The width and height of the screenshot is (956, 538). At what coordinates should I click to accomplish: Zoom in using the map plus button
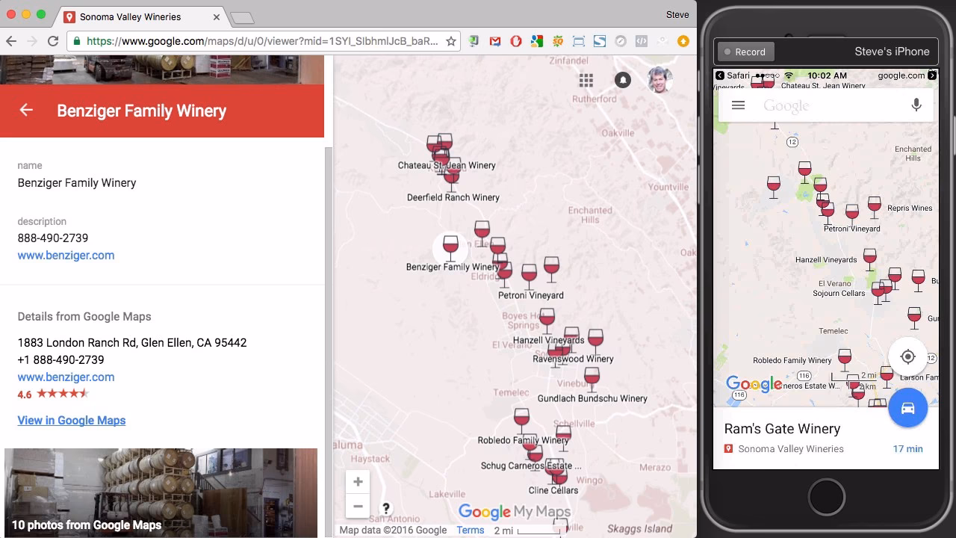tap(358, 481)
